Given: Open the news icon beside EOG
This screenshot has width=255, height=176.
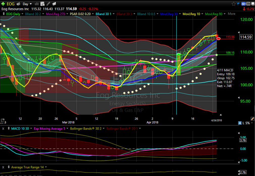Looking at the screenshot, I should pyautogui.click(x=19, y=4).
